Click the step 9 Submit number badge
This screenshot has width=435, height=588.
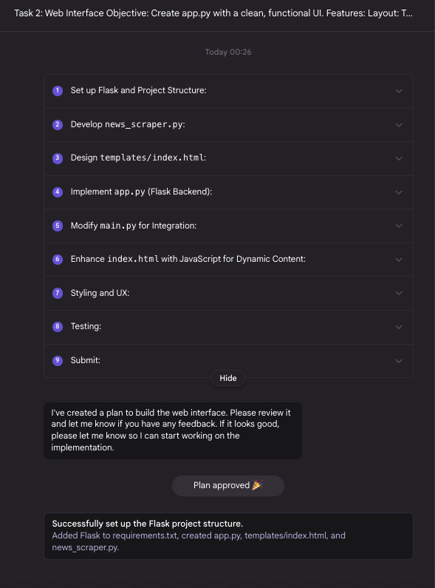58,360
